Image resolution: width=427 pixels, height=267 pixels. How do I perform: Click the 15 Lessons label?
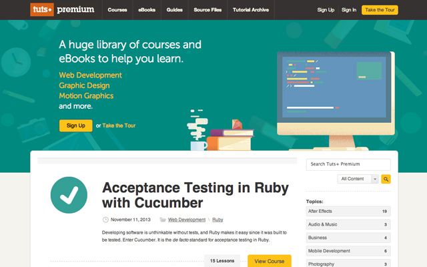[x=222, y=261]
